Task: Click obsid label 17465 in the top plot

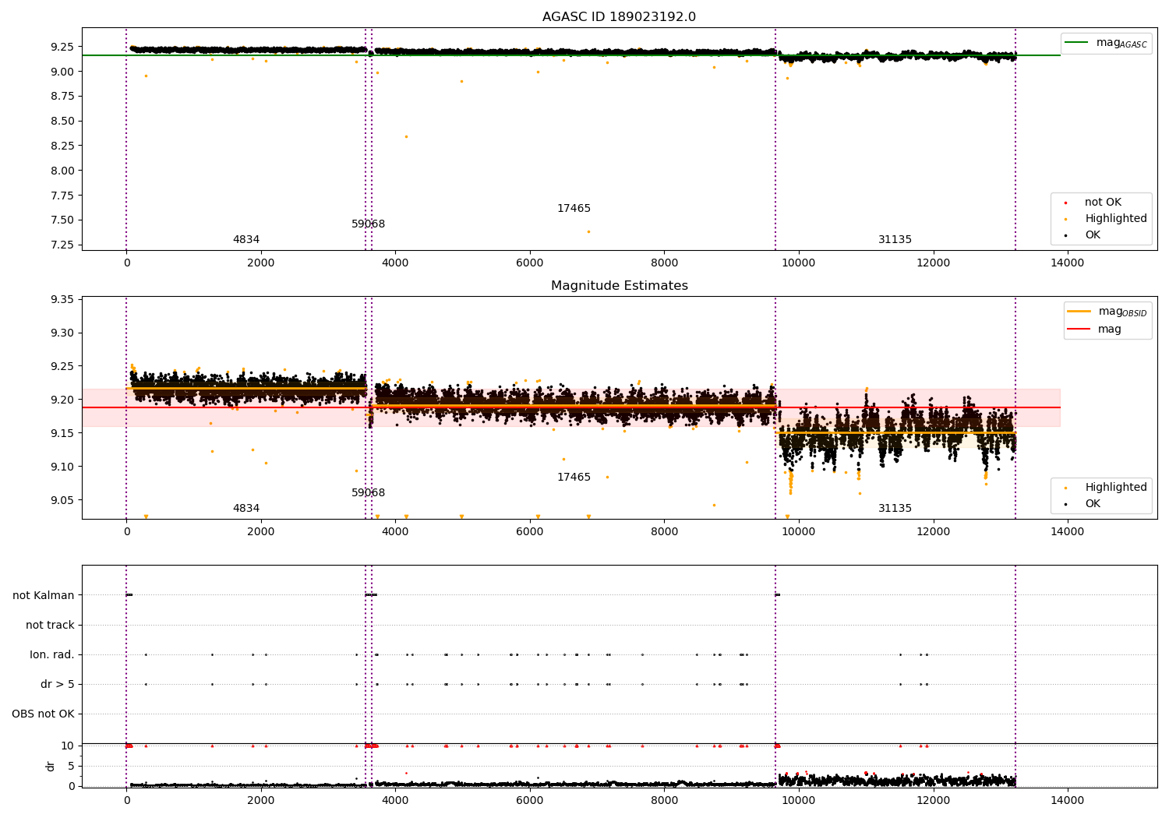Action: (574, 209)
